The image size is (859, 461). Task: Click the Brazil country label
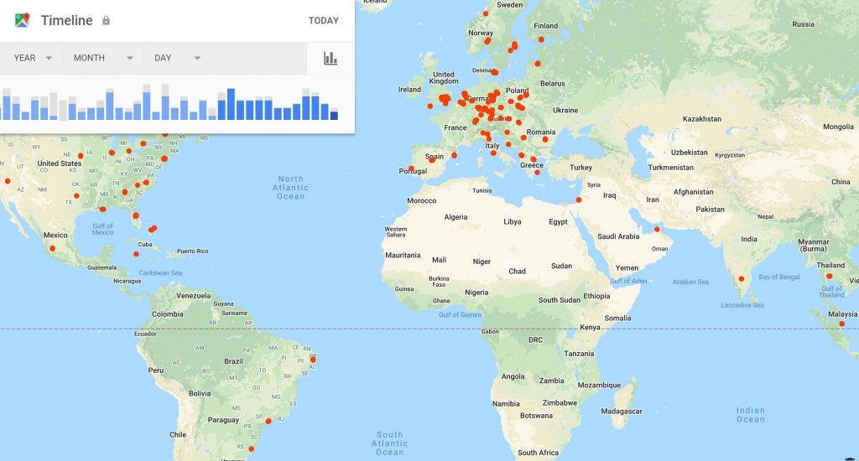[233, 361]
